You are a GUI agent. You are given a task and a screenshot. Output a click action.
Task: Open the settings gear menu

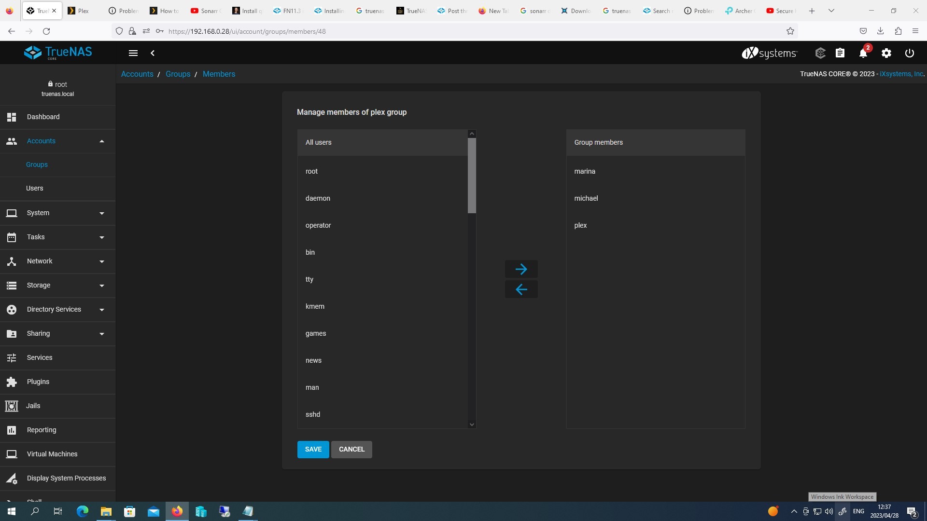tap(886, 53)
